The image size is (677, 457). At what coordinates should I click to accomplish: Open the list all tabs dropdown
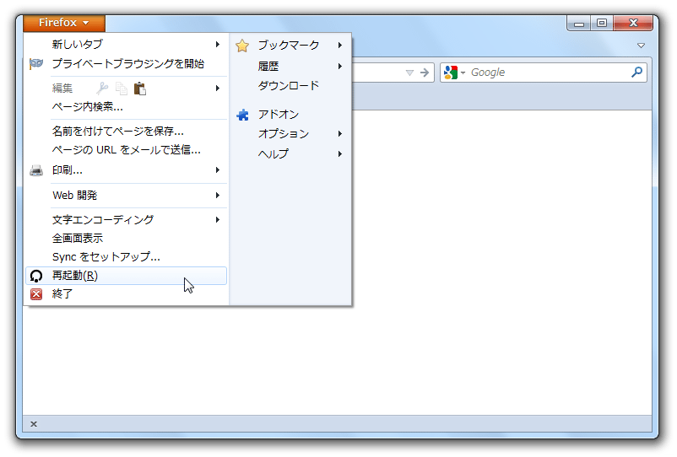(x=642, y=46)
